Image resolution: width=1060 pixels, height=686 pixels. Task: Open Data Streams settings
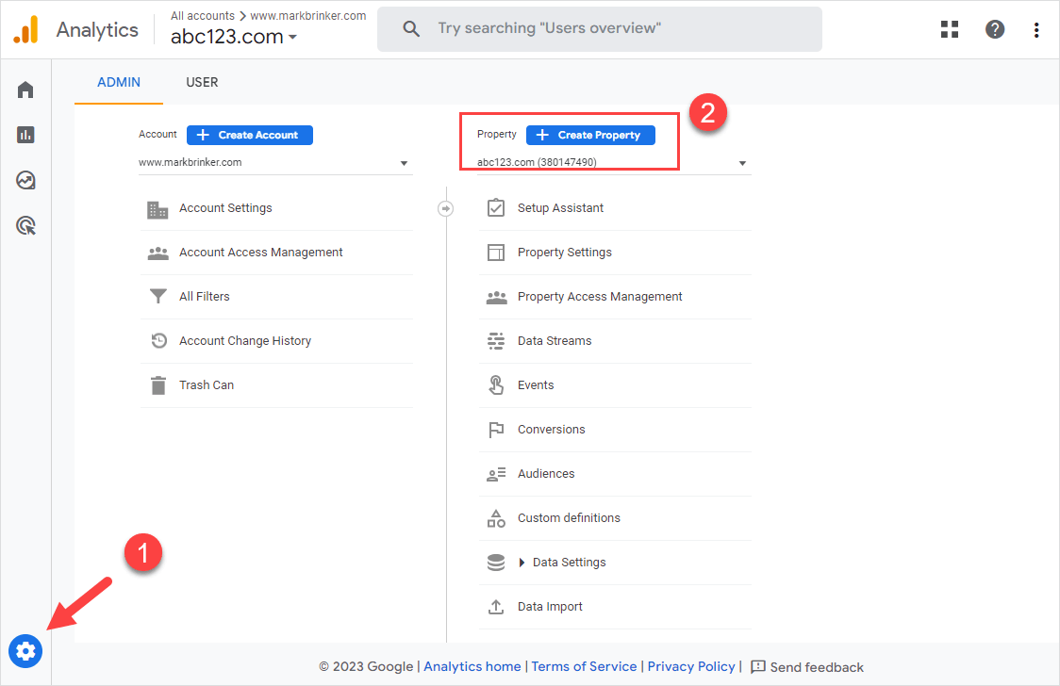(555, 341)
